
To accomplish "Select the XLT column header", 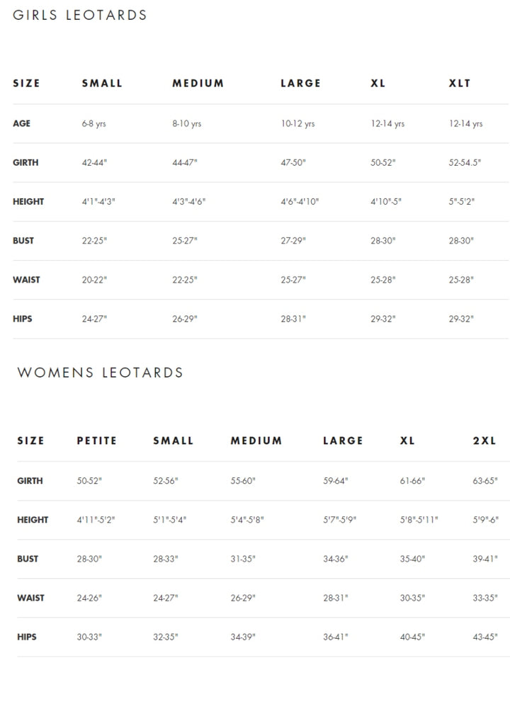I will pyautogui.click(x=459, y=84).
